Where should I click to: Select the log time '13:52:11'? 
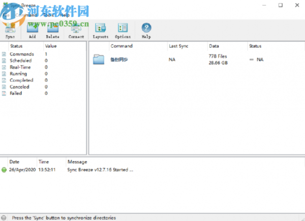[47, 170]
